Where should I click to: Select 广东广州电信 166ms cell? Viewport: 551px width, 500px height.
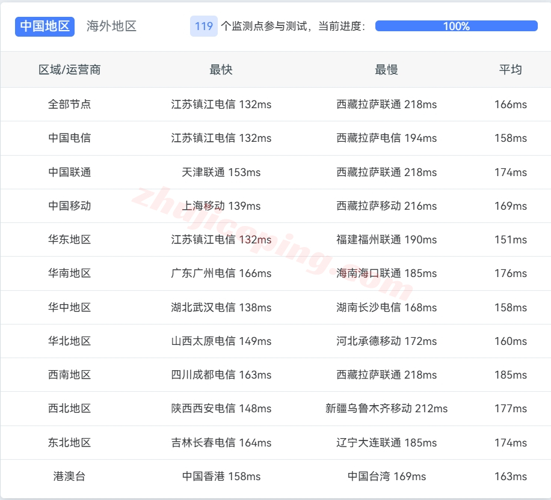pos(221,273)
